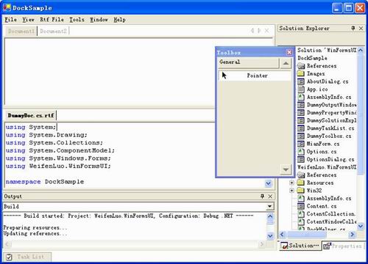Expand the Win32 folder node
368x264 pixels.
click(x=291, y=191)
